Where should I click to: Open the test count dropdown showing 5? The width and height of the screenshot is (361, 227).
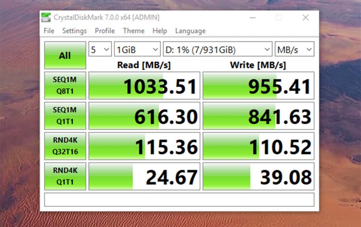[x=100, y=49]
